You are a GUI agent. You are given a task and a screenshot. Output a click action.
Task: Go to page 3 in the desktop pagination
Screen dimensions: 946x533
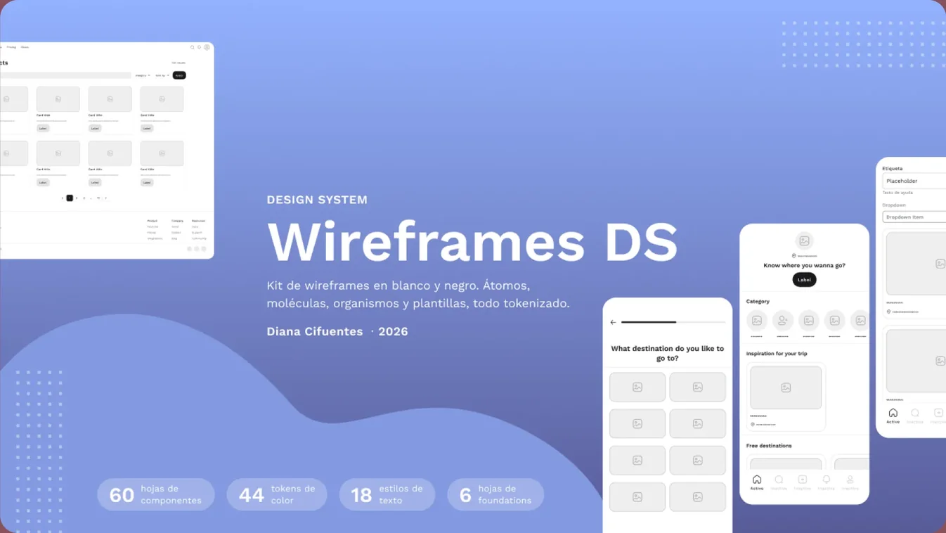(x=84, y=198)
